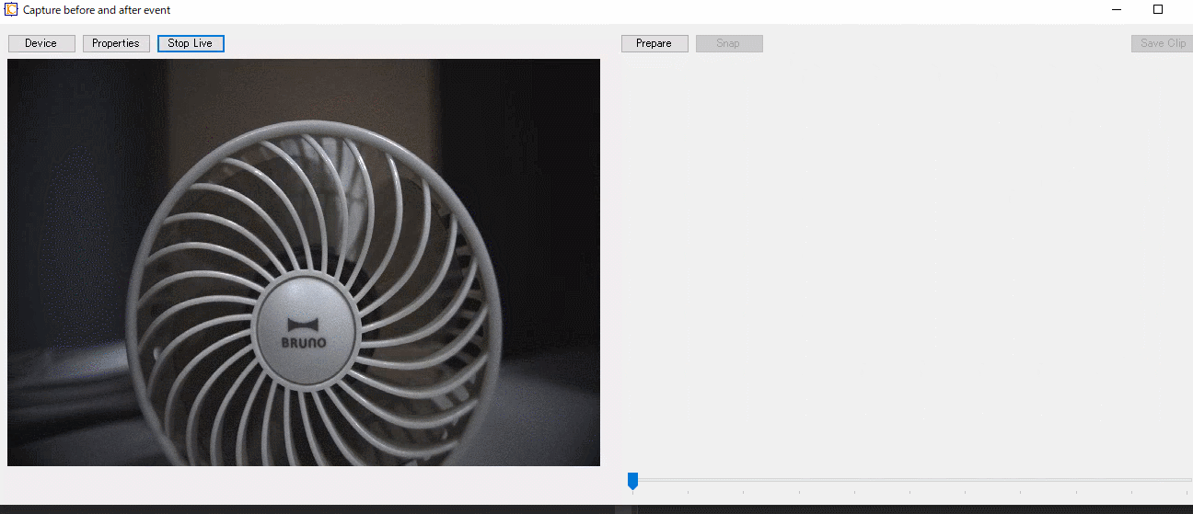This screenshot has width=1193, height=514.
Task: Click the frame position slider thumb
Action: (632, 480)
